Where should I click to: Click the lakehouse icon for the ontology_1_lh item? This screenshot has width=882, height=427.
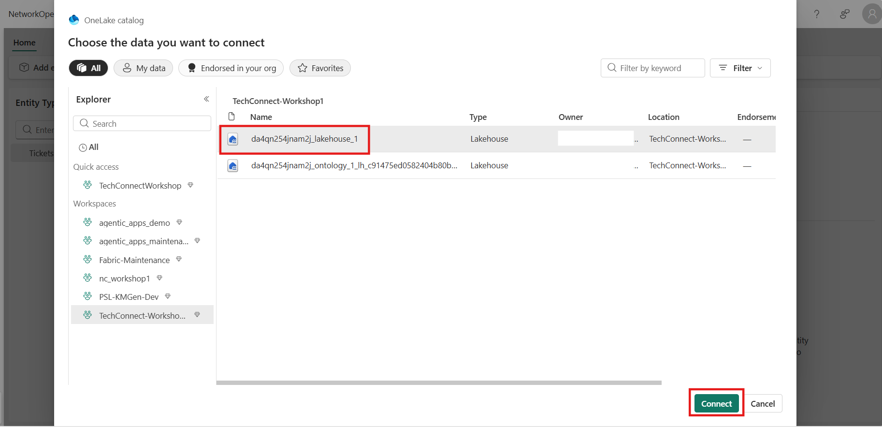click(x=233, y=166)
